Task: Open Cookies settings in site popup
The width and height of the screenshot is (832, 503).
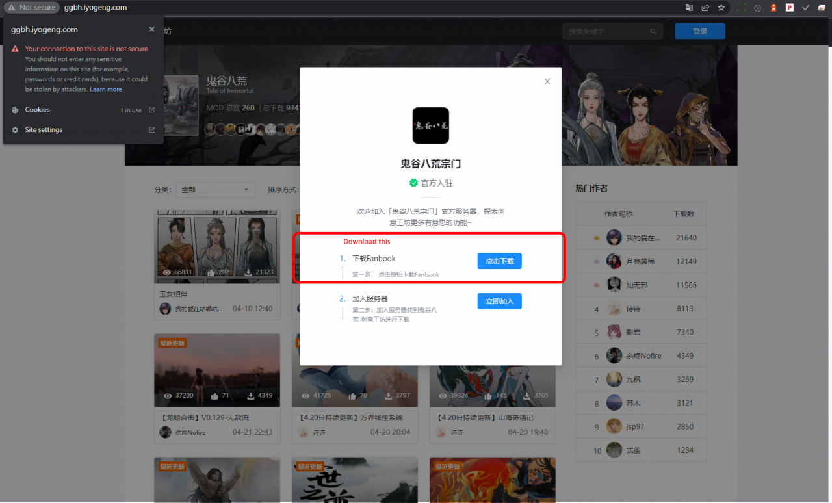Action: click(x=38, y=110)
